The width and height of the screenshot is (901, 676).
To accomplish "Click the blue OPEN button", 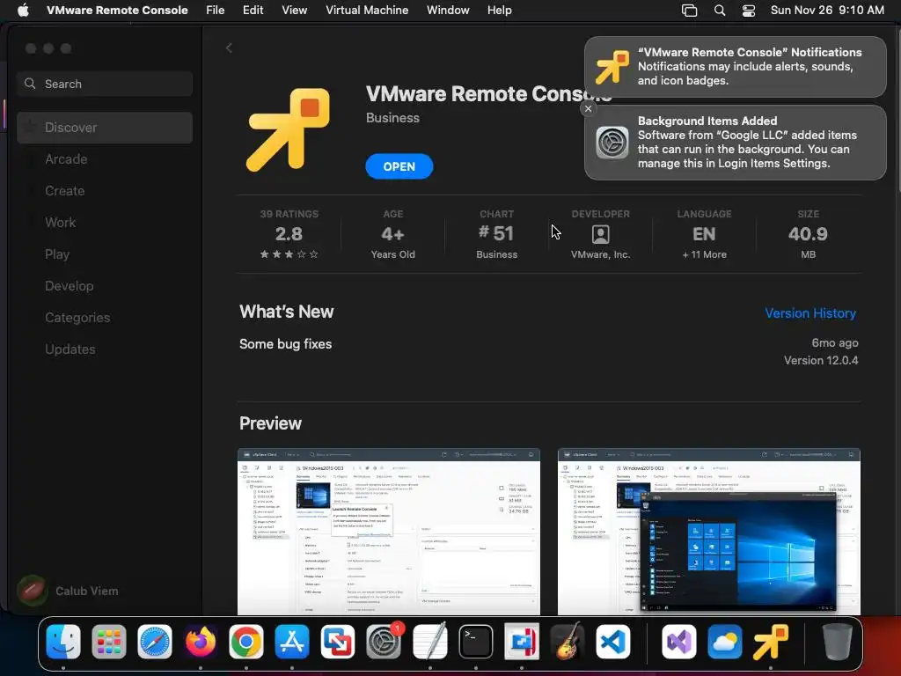I will (x=399, y=166).
